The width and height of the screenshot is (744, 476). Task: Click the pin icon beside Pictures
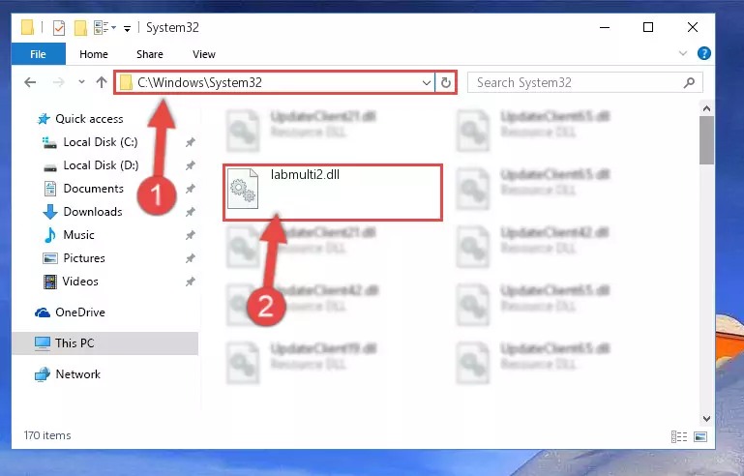point(191,258)
